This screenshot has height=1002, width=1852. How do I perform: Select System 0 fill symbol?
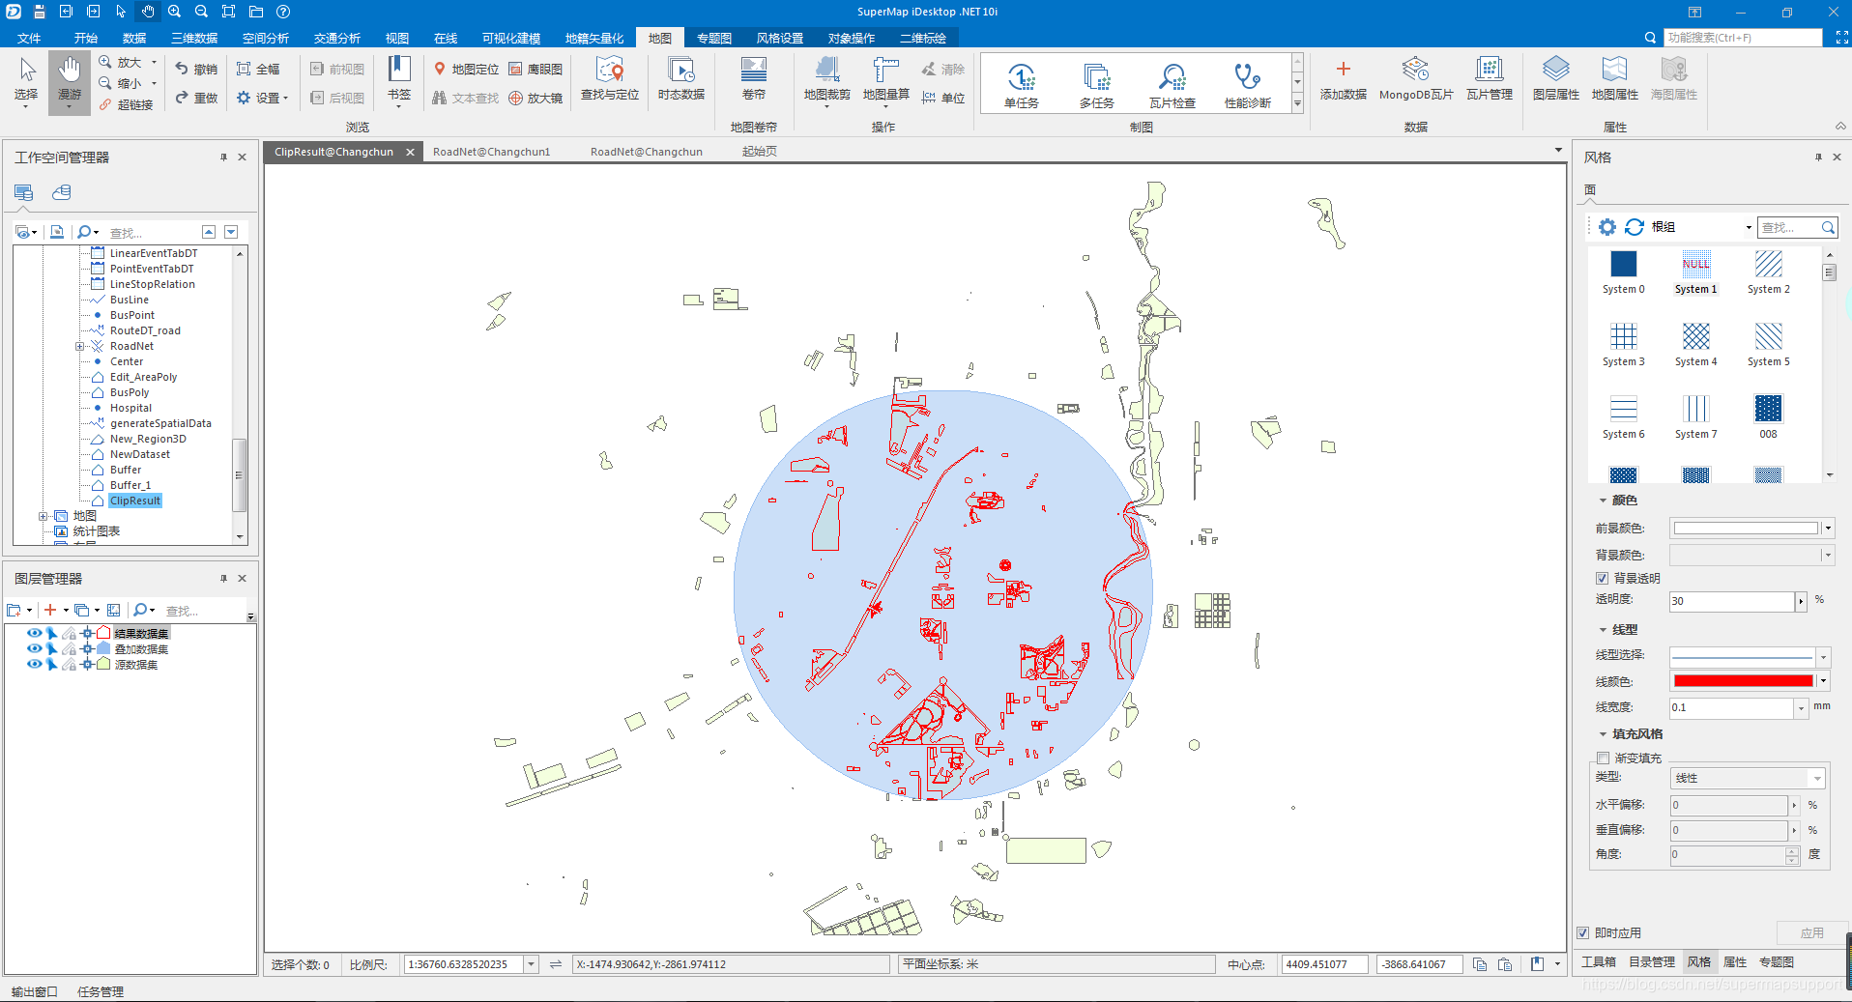[x=1624, y=272]
